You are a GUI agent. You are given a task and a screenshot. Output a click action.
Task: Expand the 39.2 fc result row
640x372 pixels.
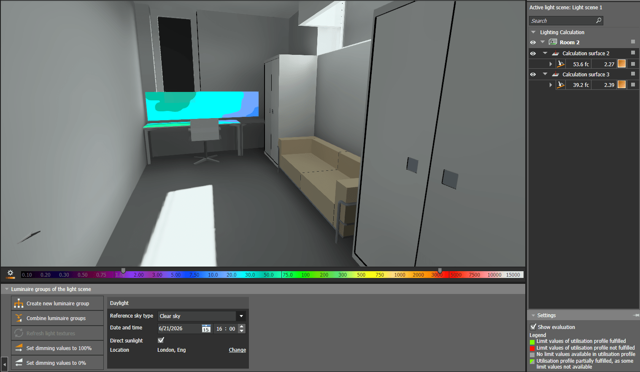click(551, 85)
